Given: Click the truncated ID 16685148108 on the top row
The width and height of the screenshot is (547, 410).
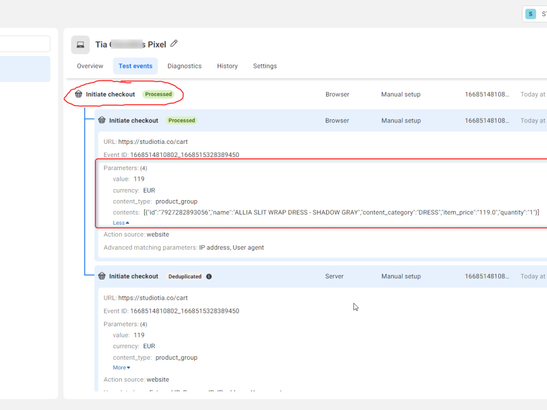Looking at the screenshot, I should point(487,94).
